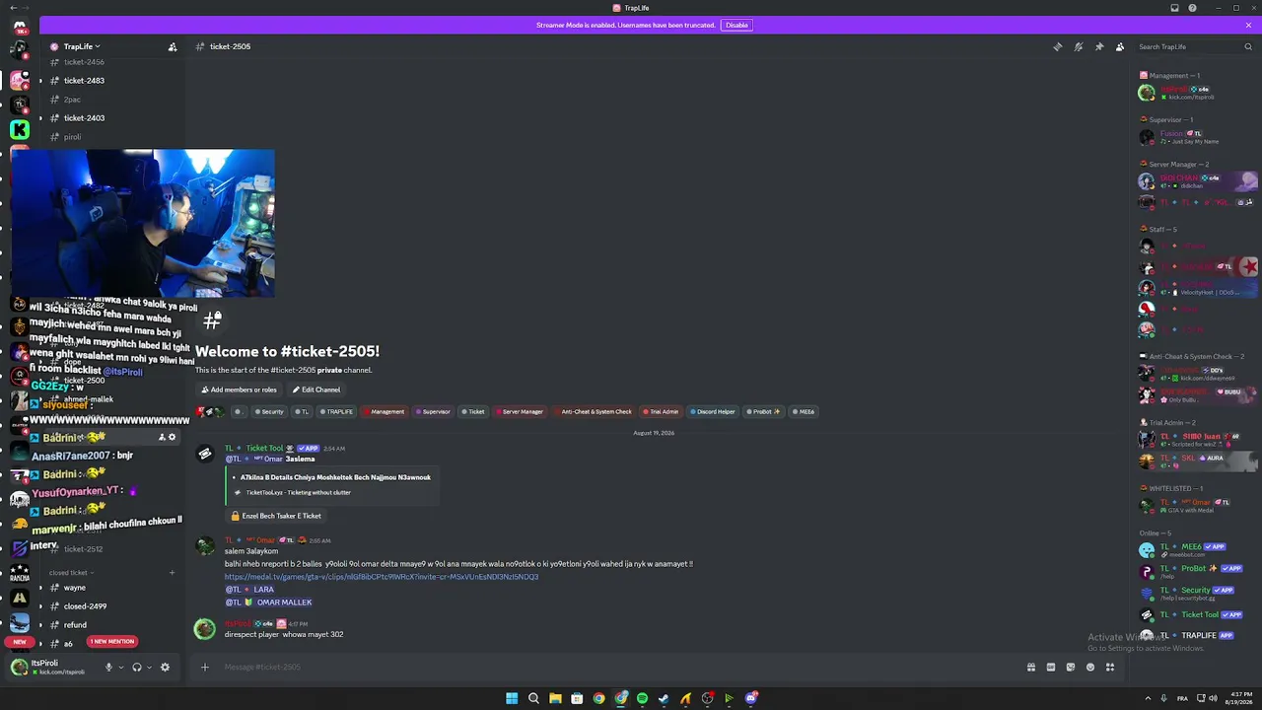
Task: Click Add members or roles button
Action: [x=239, y=390]
